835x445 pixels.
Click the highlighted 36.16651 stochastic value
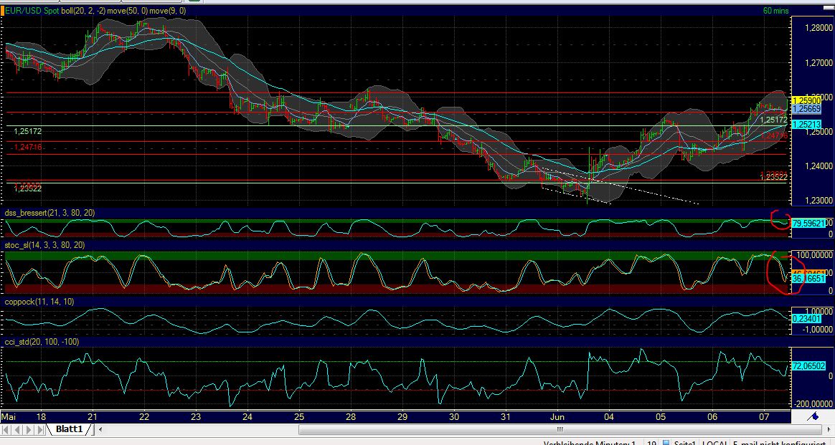[x=808, y=279]
